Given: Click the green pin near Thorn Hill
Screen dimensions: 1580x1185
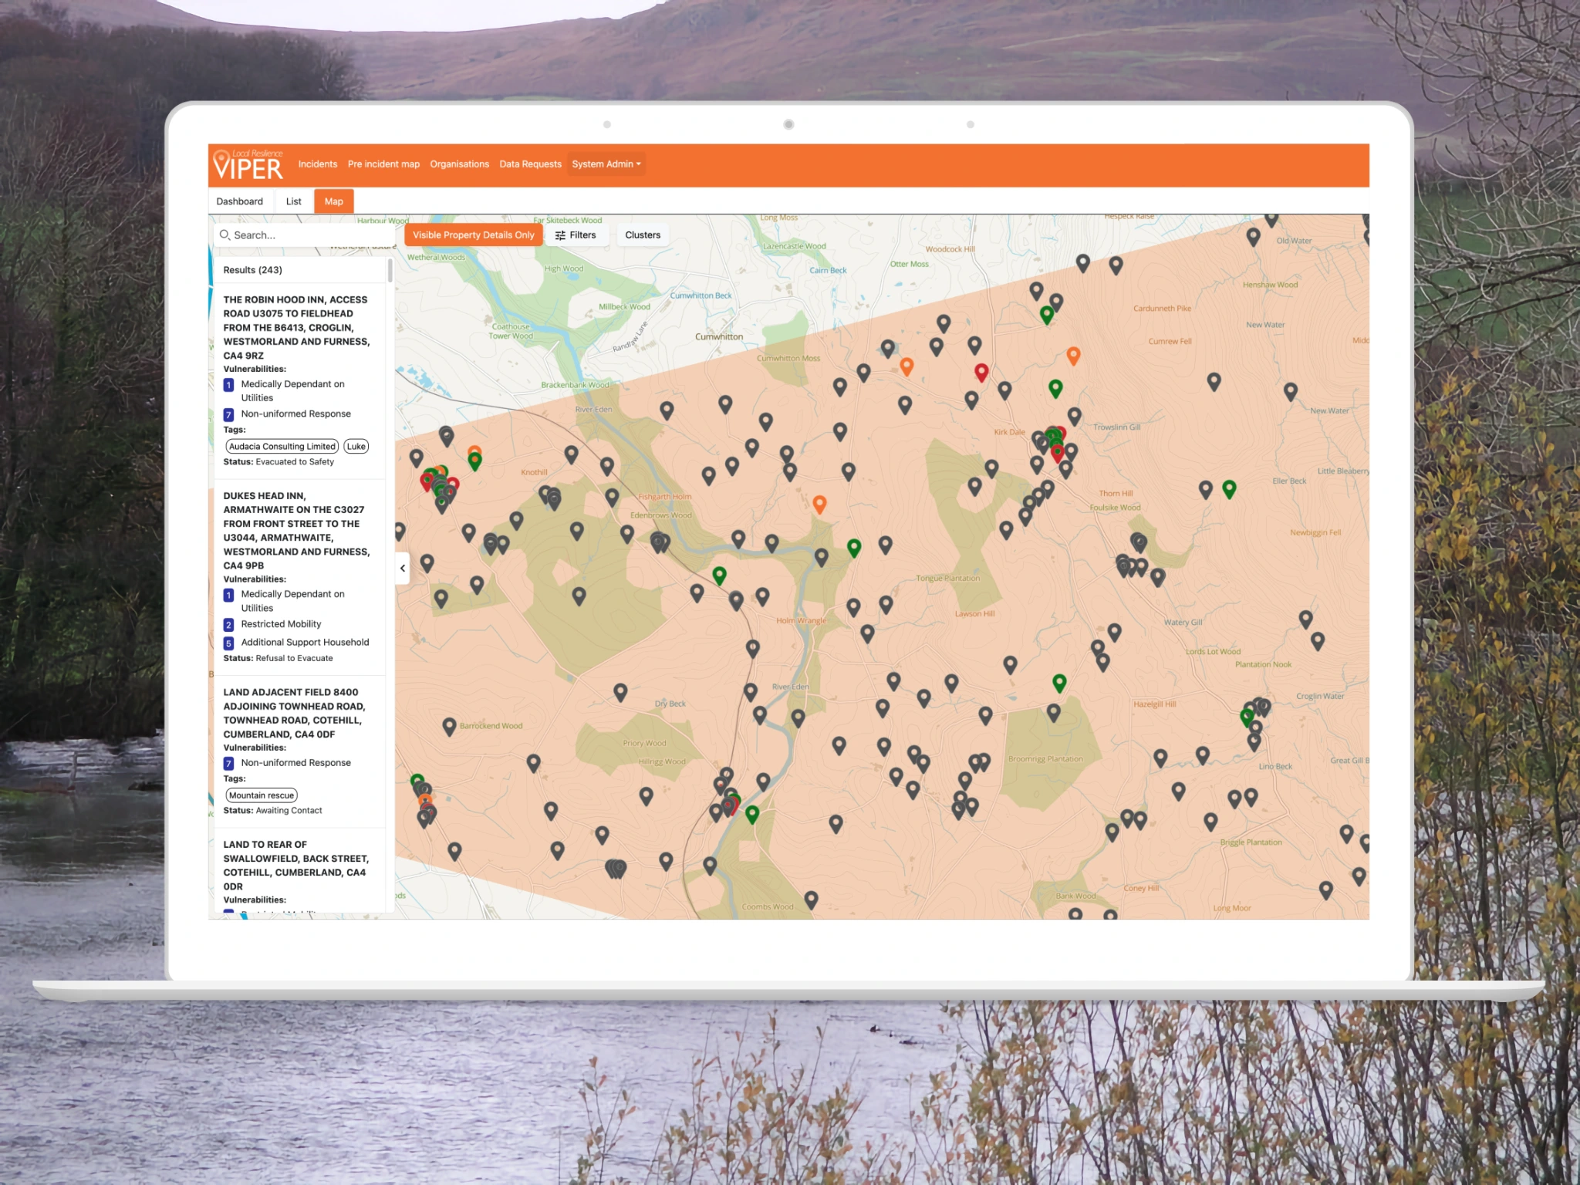Looking at the screenshot, I should click(1229, 488).
